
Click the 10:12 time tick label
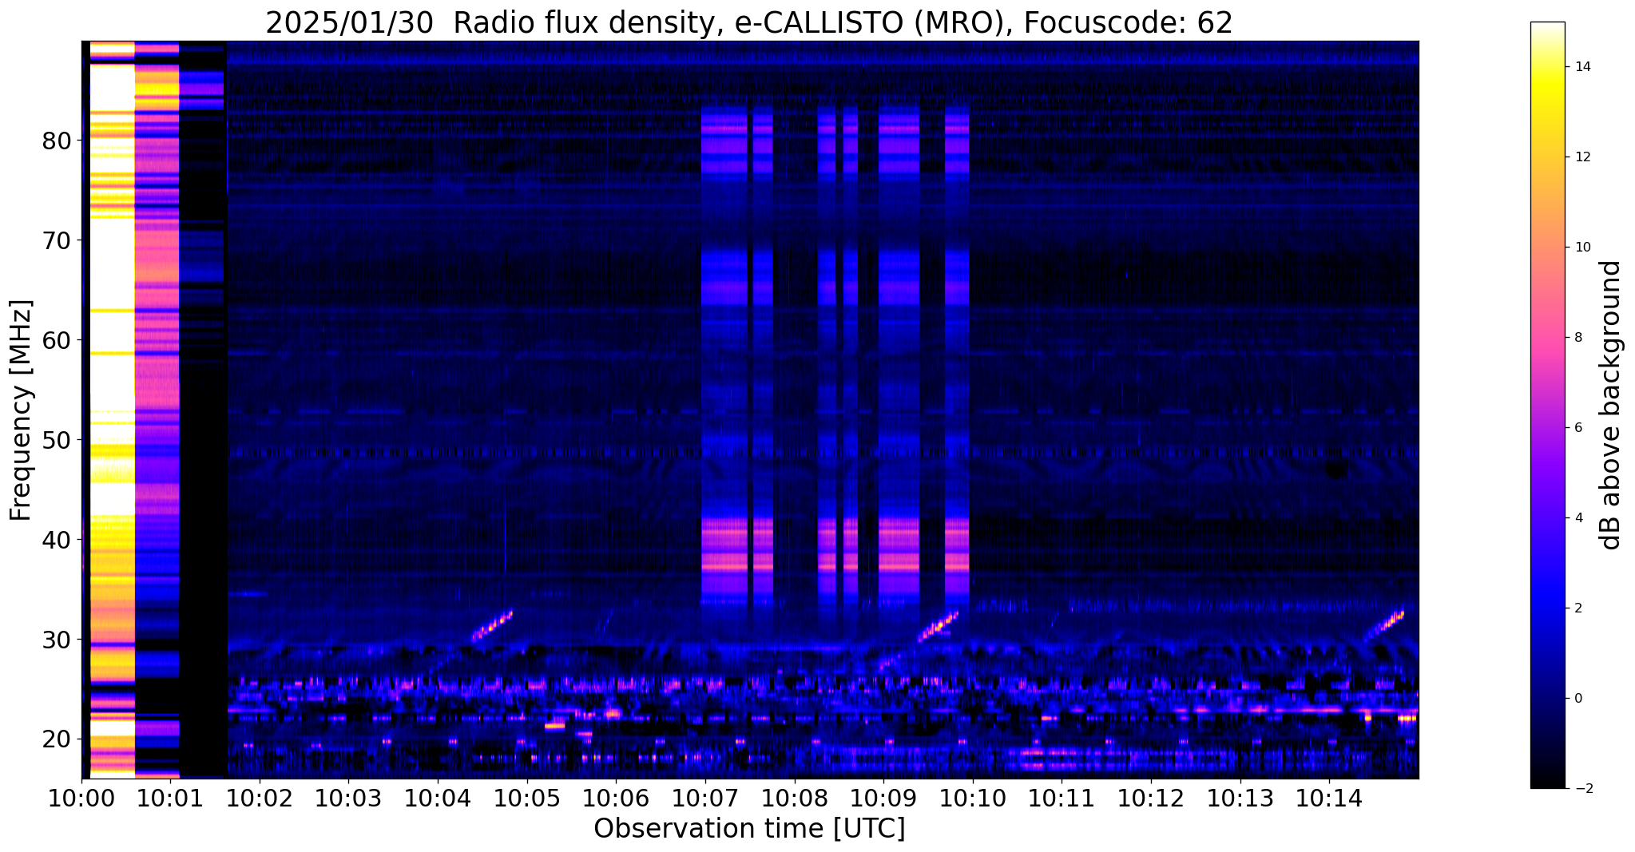(1151, 799)
